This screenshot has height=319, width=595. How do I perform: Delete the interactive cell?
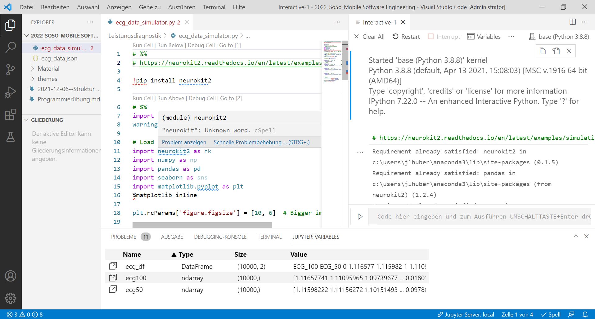click(x=569, y=51)
